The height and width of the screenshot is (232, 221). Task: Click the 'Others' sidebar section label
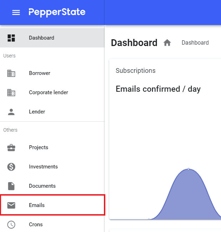coord(10,130)
